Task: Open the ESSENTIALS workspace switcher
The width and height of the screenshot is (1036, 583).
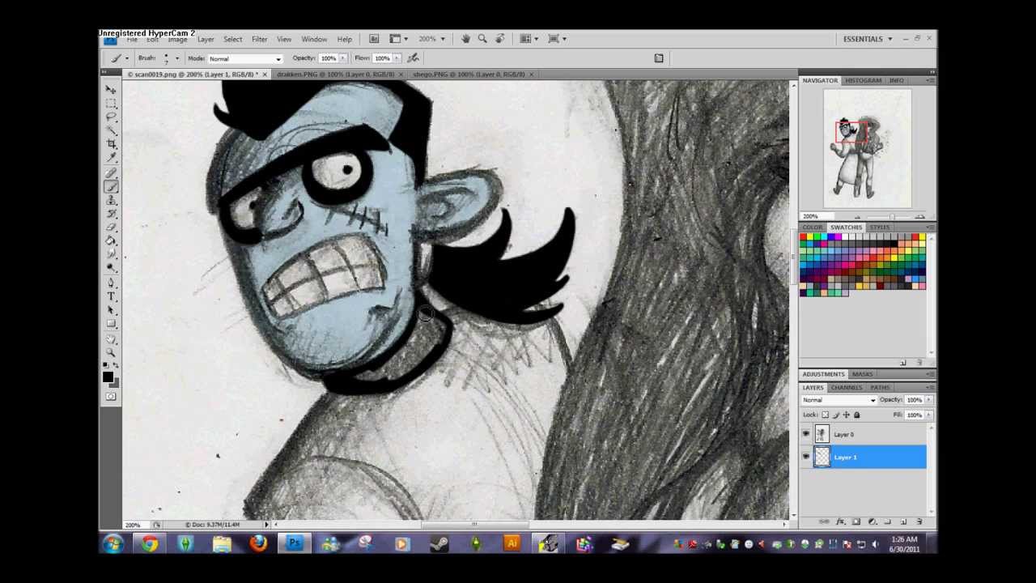Action: point(868,39)
